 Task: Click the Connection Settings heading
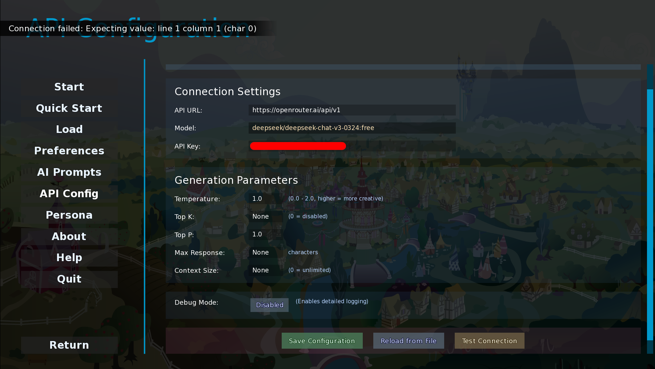228,92
